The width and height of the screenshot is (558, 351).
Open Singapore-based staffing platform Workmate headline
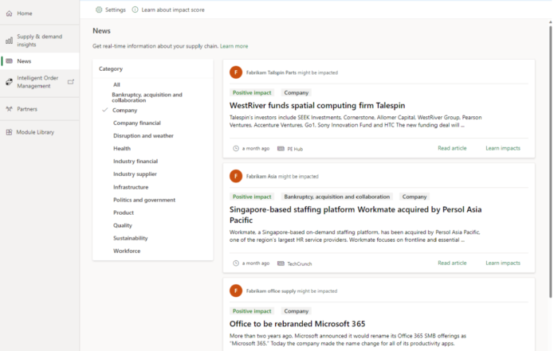pyautogui.click(x=356, y=215)
